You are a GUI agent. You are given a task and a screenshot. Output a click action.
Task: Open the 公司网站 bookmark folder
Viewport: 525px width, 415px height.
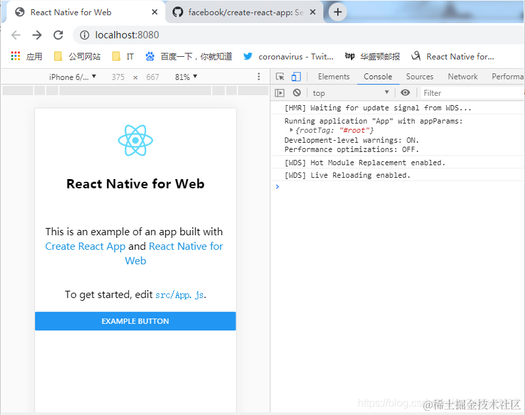pyautogui.click(x=77, y=56)
